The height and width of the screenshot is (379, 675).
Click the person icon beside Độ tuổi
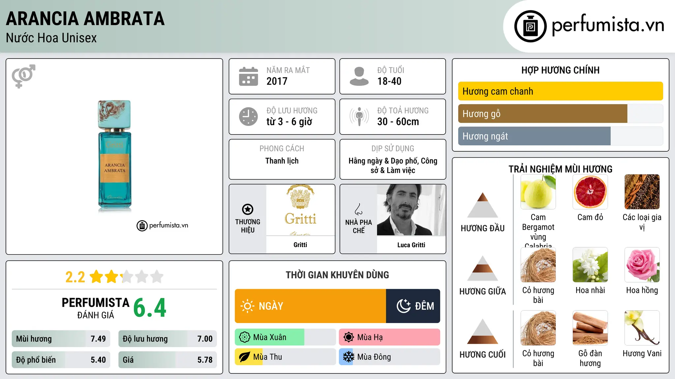pos(359,76)
